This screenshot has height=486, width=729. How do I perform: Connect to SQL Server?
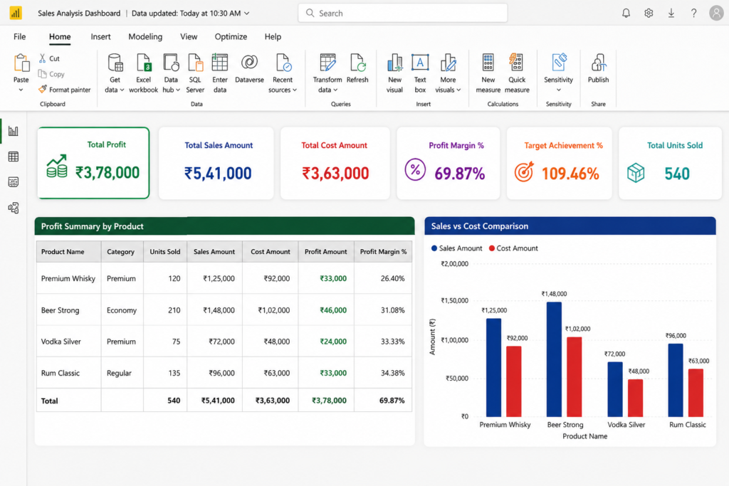[x=195, y=73]
